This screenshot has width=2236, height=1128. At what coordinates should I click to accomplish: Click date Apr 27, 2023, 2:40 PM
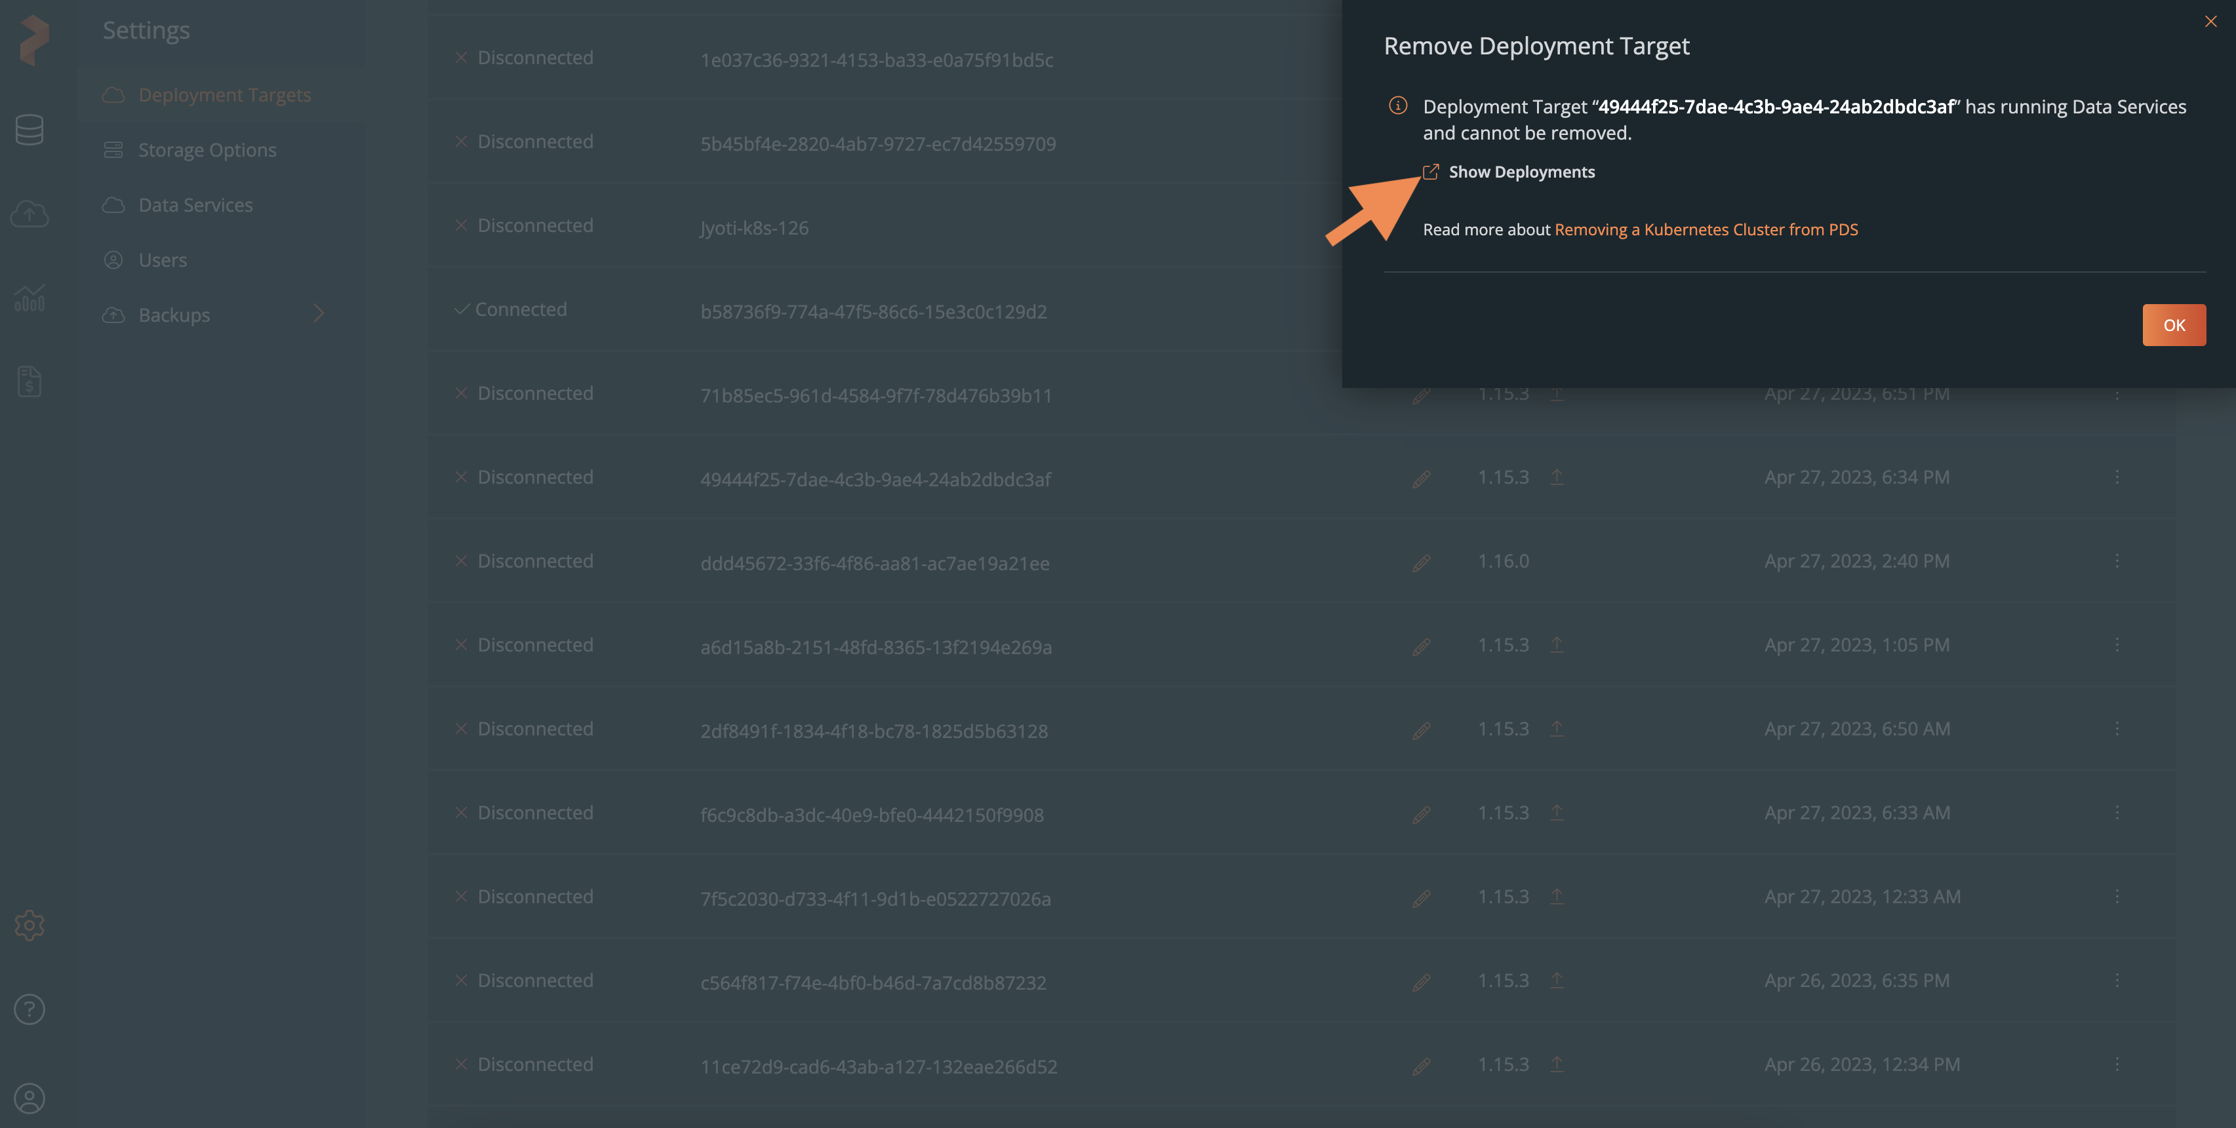[x=1857, y=562]
